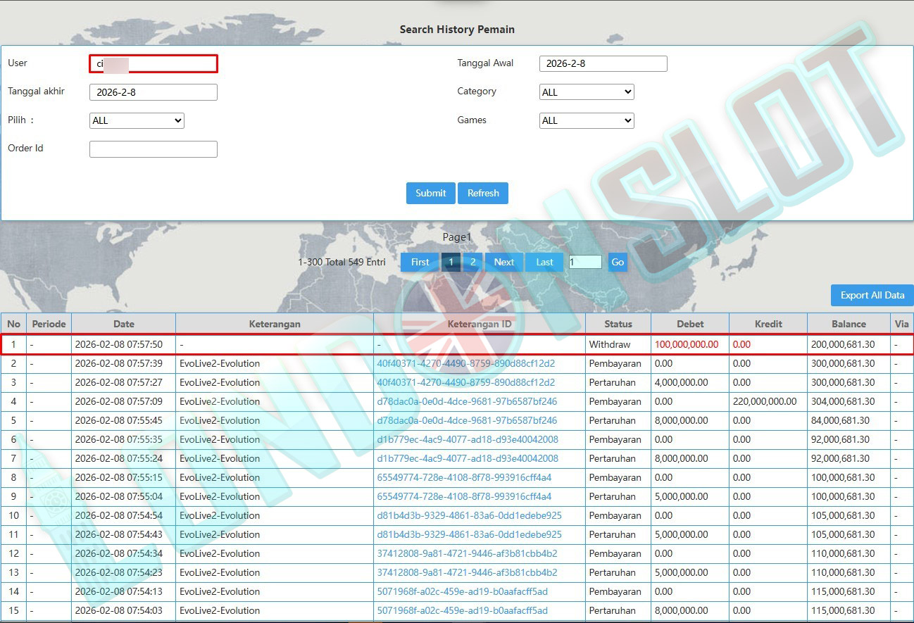This screenshot has height=623, width=914.
Task: Click the Refresh button
Action: click(x=483, y=193)
